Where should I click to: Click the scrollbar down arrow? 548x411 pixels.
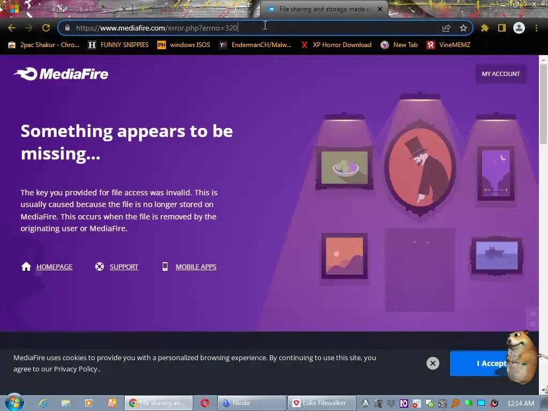click(544, 390)
